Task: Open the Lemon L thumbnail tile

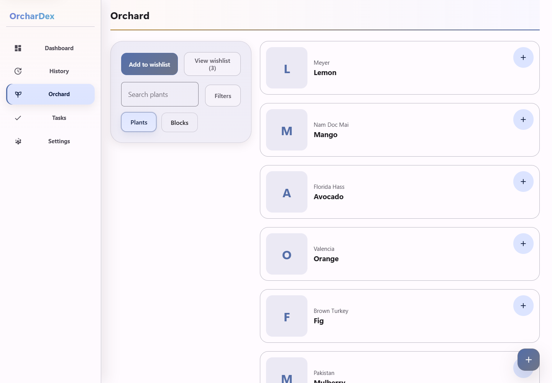Action: click(x=287, y=68)
